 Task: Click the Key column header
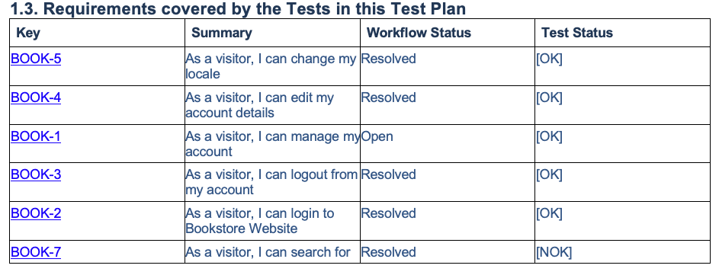point(28,33)
